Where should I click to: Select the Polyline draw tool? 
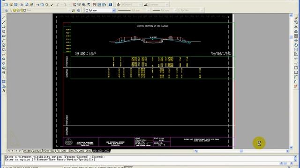point(4,27)
